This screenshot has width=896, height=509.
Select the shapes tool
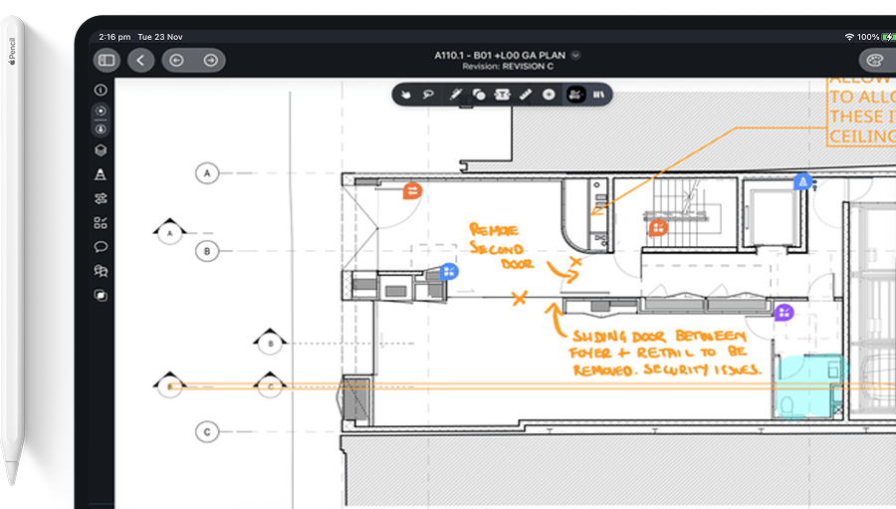[479, 95]
